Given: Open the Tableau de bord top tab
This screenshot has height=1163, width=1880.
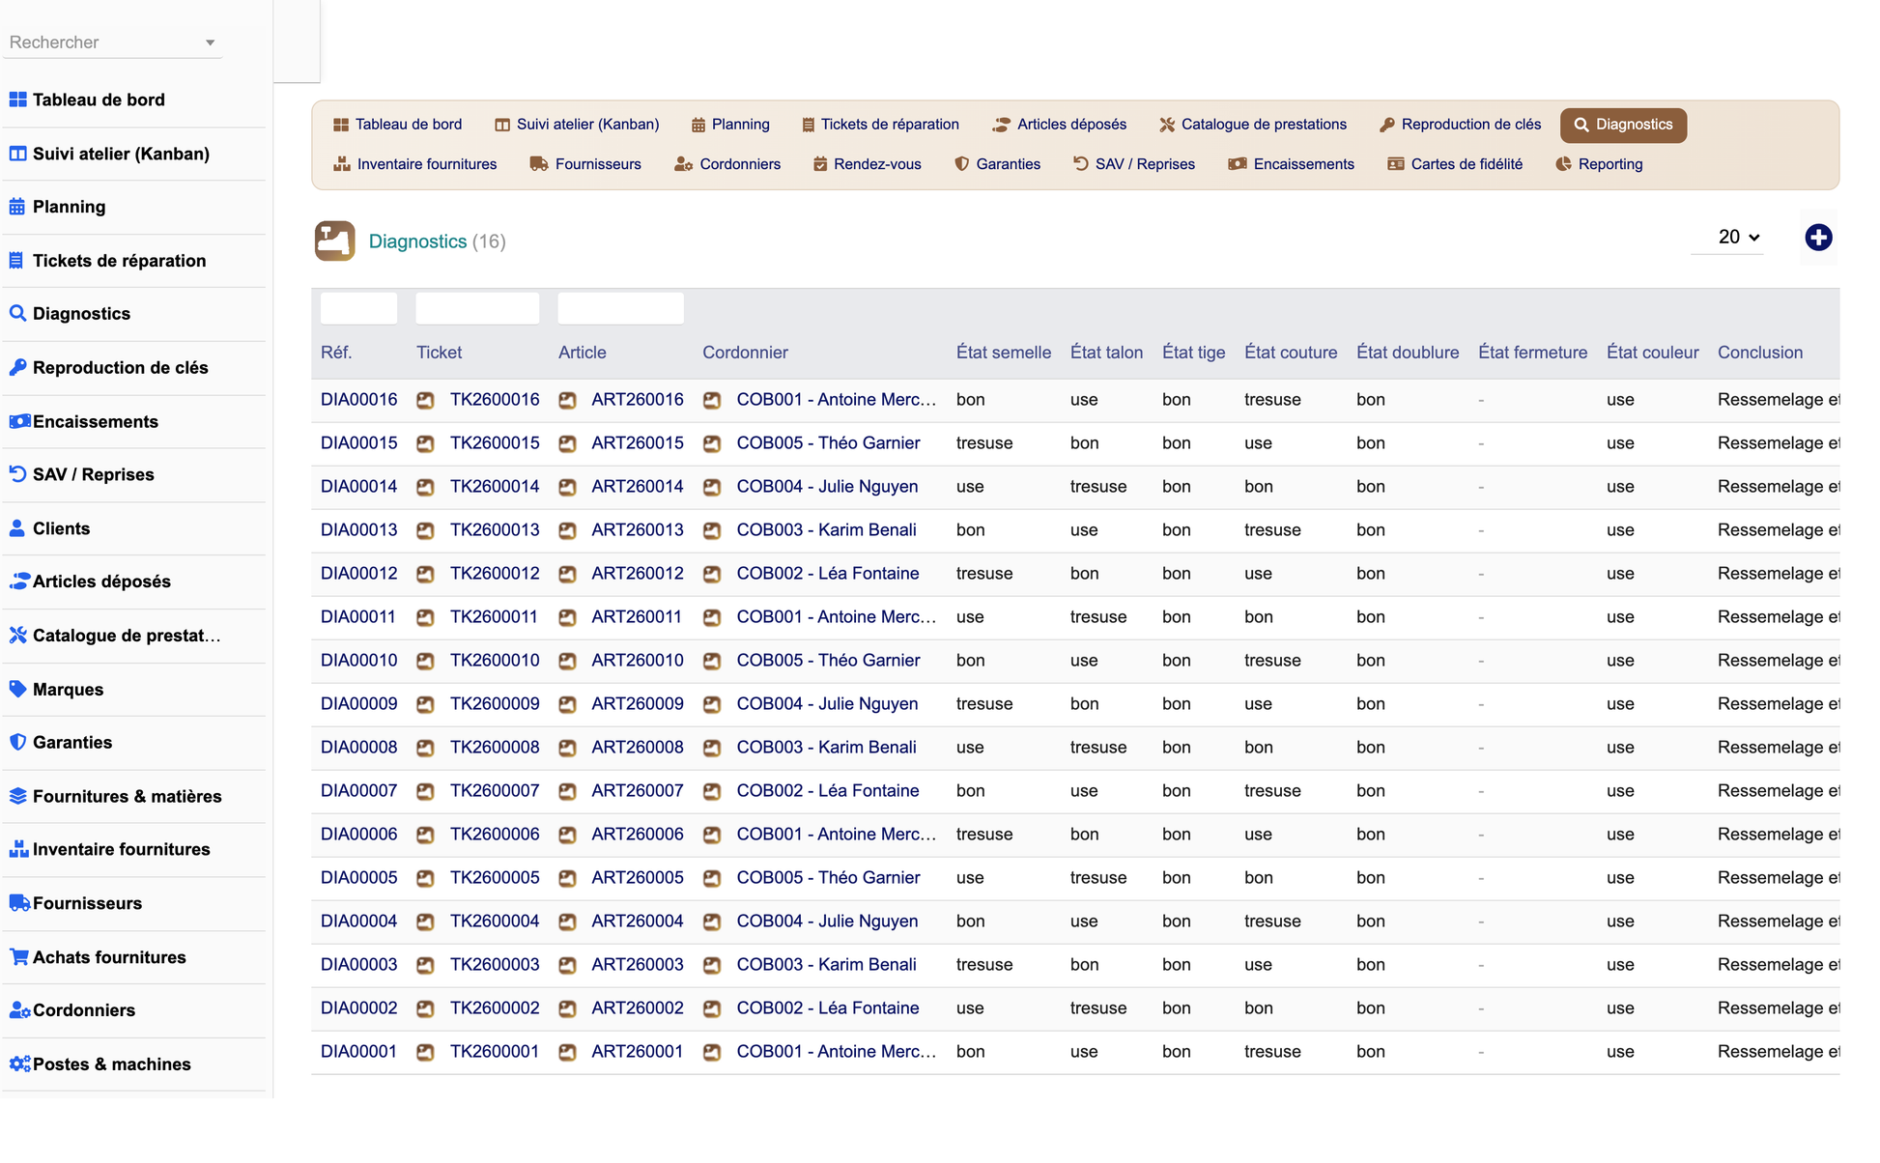Looking at the screenshot, I should point(397,125).
